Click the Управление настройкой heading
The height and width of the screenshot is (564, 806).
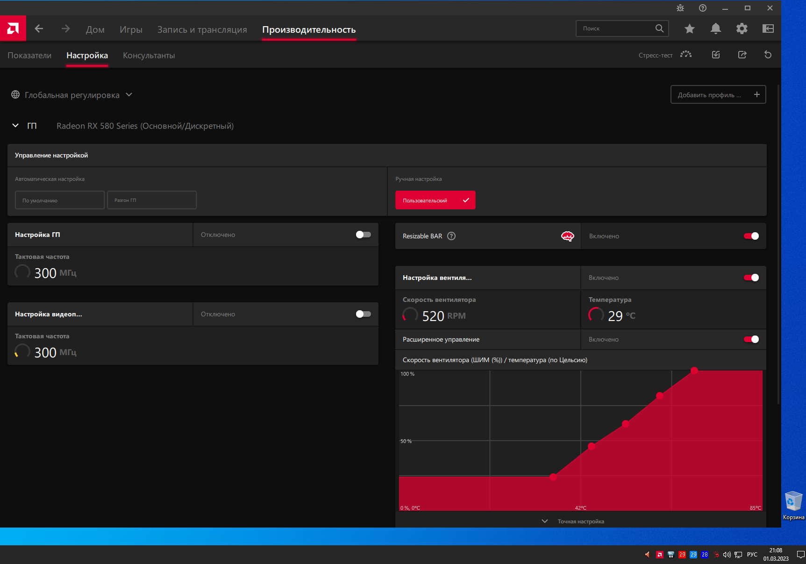pos(51,155)
